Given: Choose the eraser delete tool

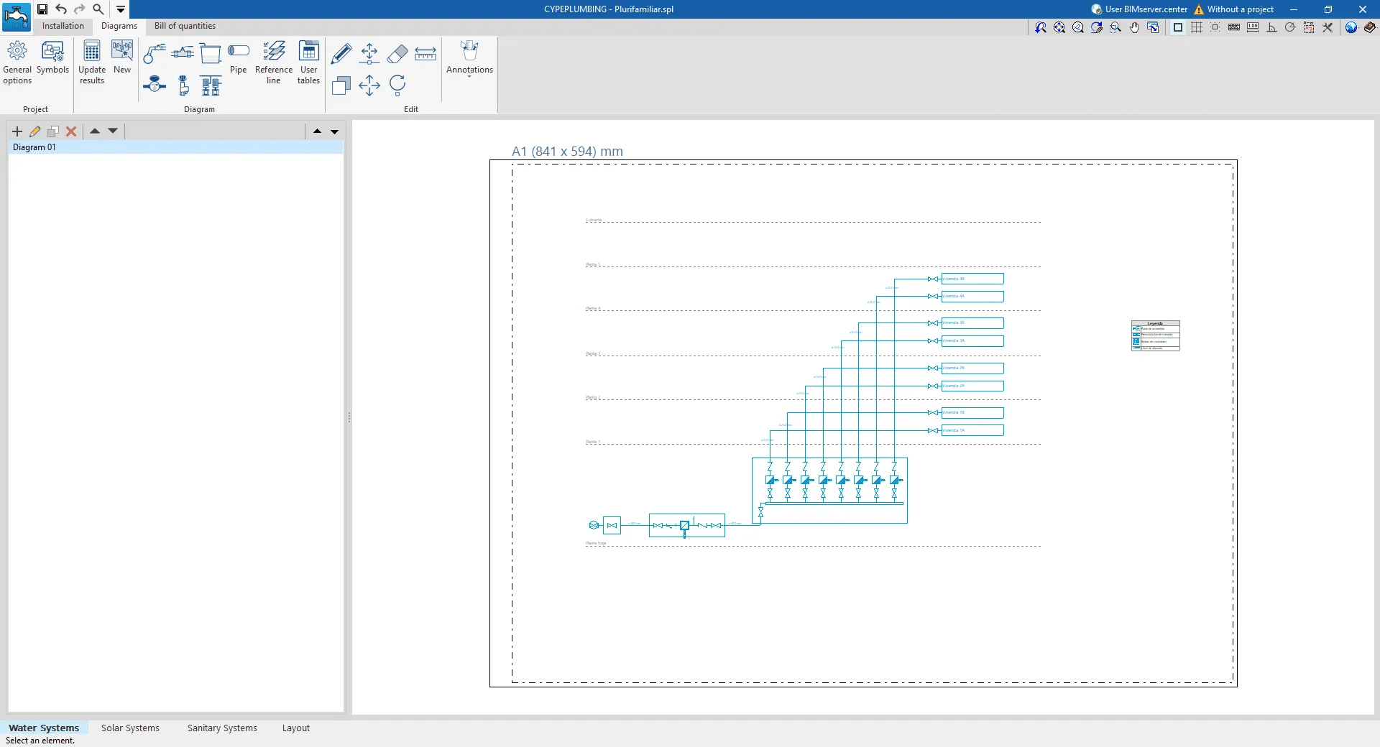Looking at the screenshot, I should tap(397, 54).
